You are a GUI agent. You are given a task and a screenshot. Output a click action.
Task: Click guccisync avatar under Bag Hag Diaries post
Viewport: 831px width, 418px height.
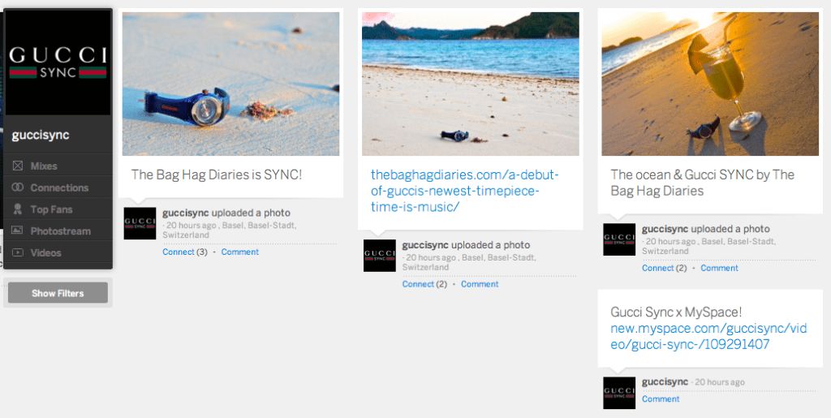click(x=140, y=223)
